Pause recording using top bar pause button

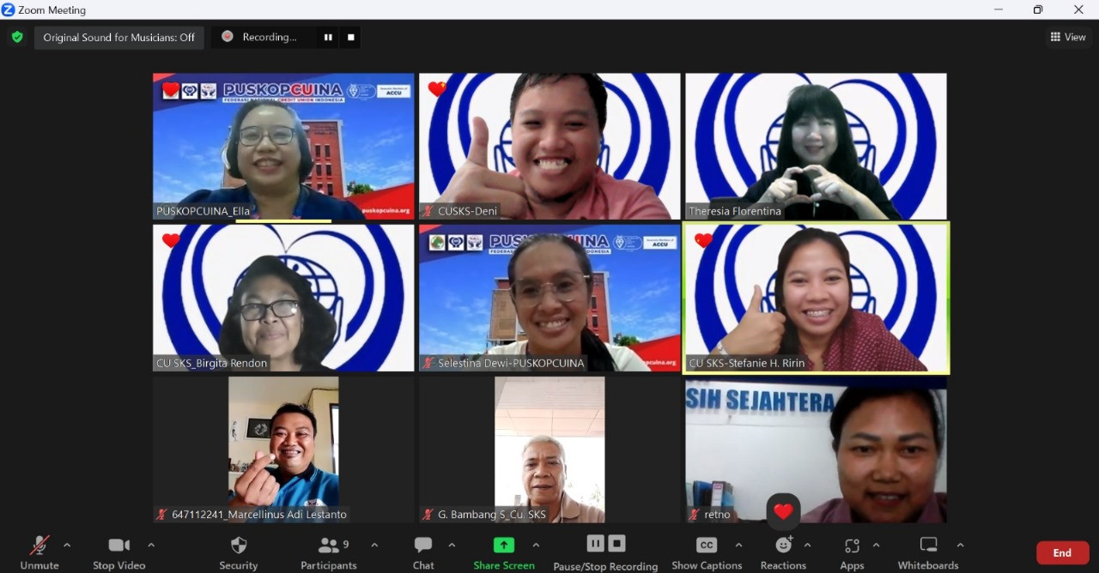click(327, 37)
